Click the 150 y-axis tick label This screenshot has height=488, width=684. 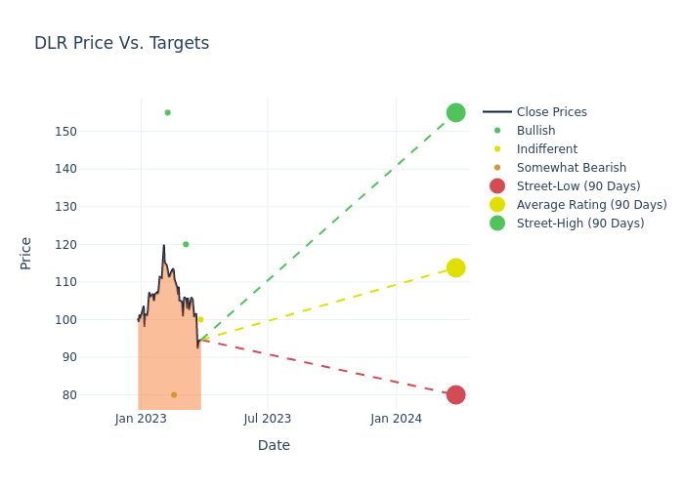tap(92, 132)
